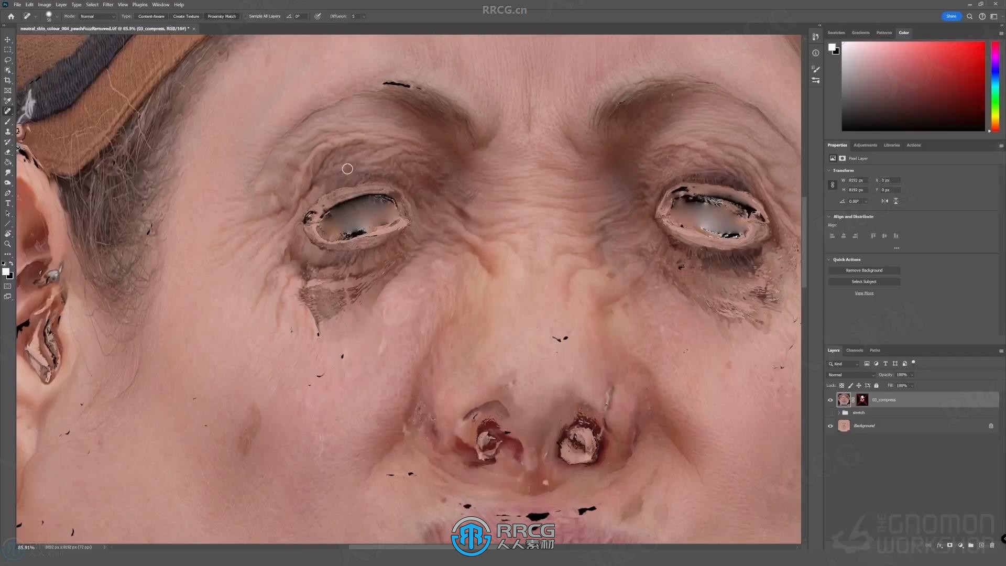
Task: Open the Plugins menu
Action: click(140, 4)
